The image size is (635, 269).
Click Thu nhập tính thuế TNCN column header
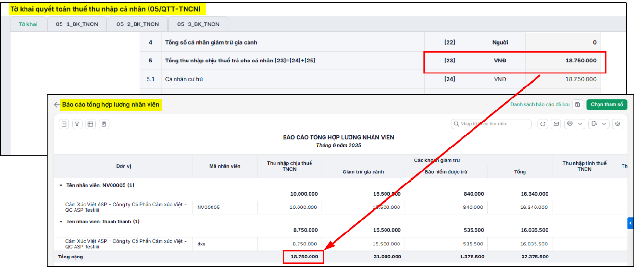[585, 166]
